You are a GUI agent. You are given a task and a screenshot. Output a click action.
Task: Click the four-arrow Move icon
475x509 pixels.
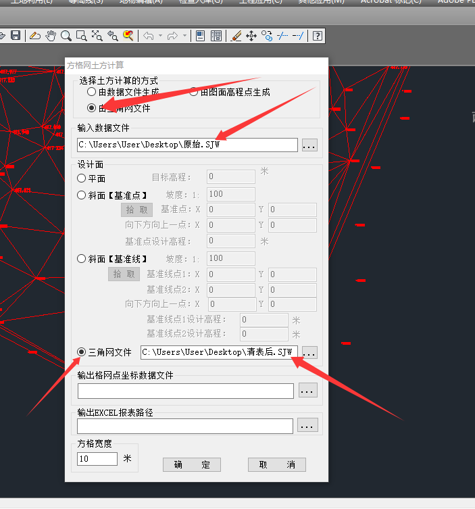(251, 35)
